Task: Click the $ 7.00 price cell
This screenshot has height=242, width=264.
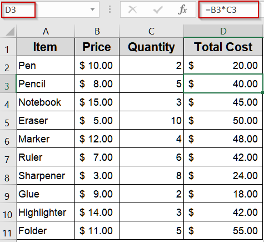Action: [x=97, y=157]
